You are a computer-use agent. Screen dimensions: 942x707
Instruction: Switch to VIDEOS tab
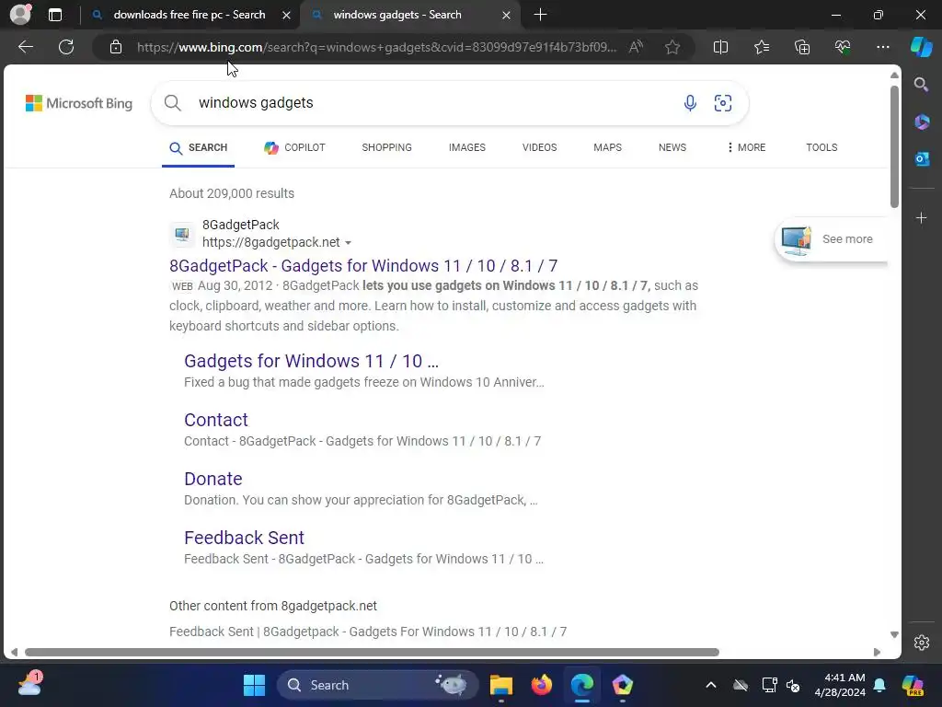[x=539, y=147]
